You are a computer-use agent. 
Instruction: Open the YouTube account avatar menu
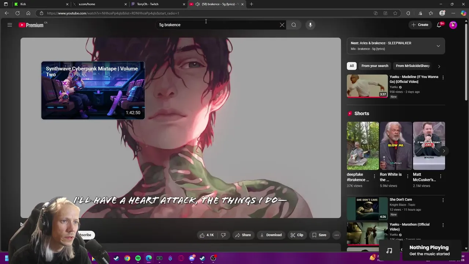453,25
